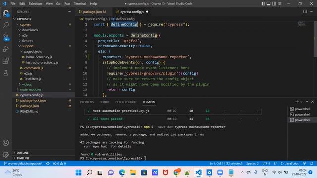Image resolution: width=317 pixels, height=178 pixels.
Task: Open the File menu
Action: pyautogui.click(x=13, y=4)
